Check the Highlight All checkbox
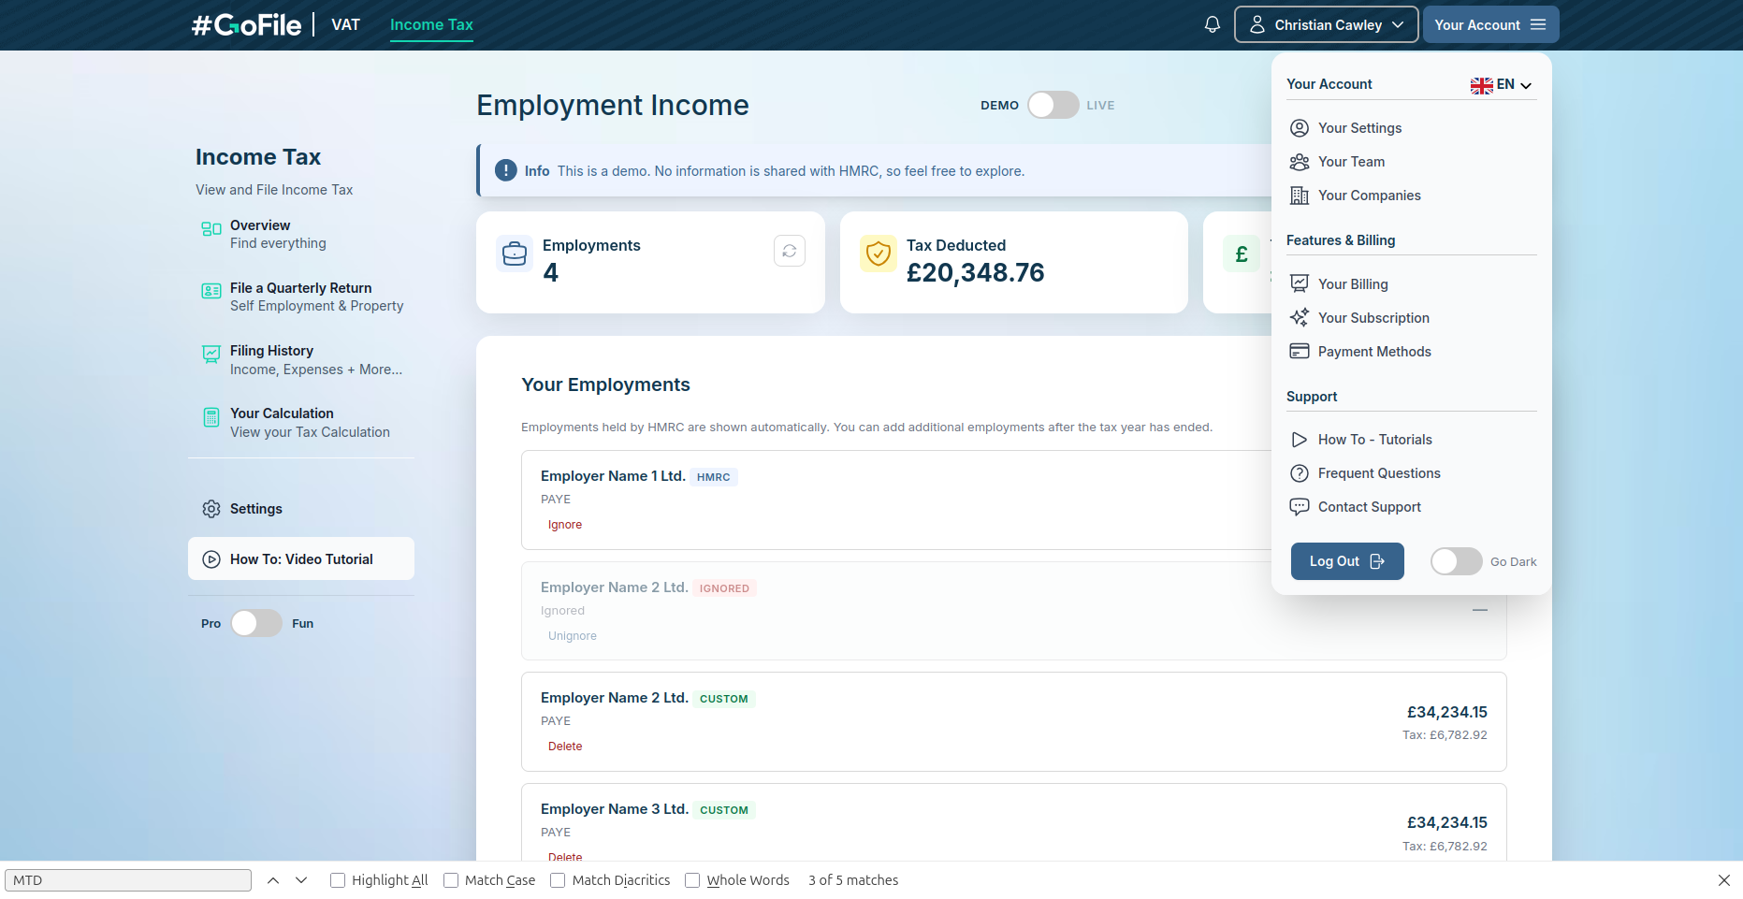Viewport: 1743px width, 899px height. click(x=338, y=879)
